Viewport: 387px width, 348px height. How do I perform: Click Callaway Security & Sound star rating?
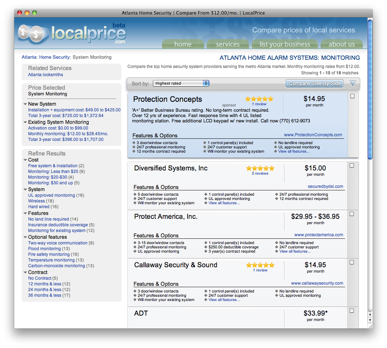click(x=260, y=265)
